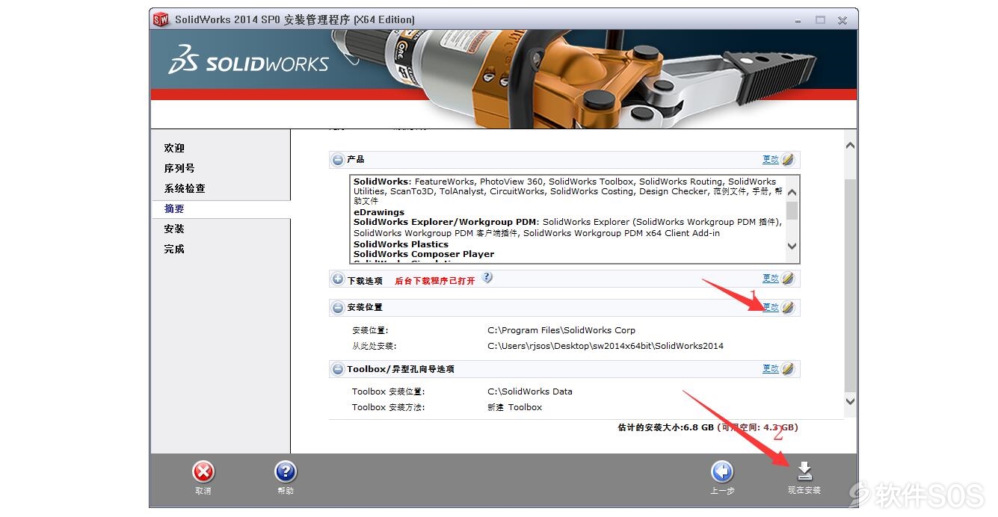Select 序列号 step in sidebar

point(179,169)
